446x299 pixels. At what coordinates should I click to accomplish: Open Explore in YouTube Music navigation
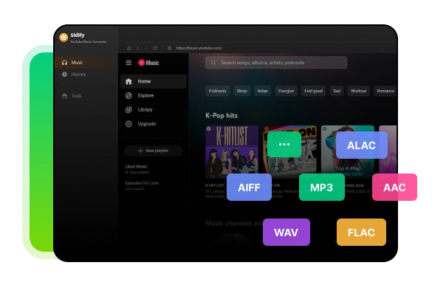coord(145,95)
